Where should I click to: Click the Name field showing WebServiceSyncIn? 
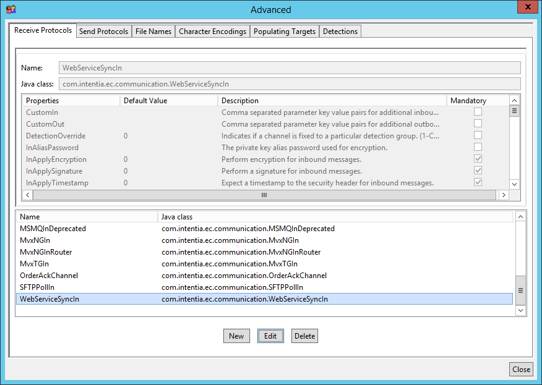(x=289, y=67)
